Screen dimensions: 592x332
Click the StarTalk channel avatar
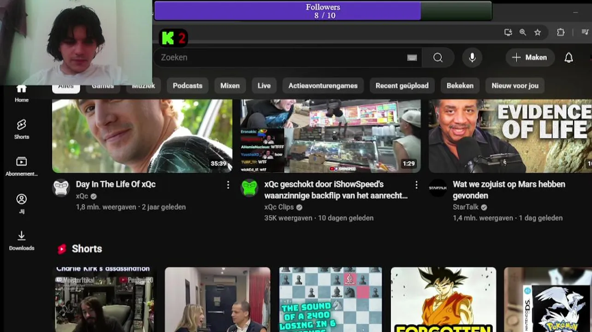[x=438, y=188]
